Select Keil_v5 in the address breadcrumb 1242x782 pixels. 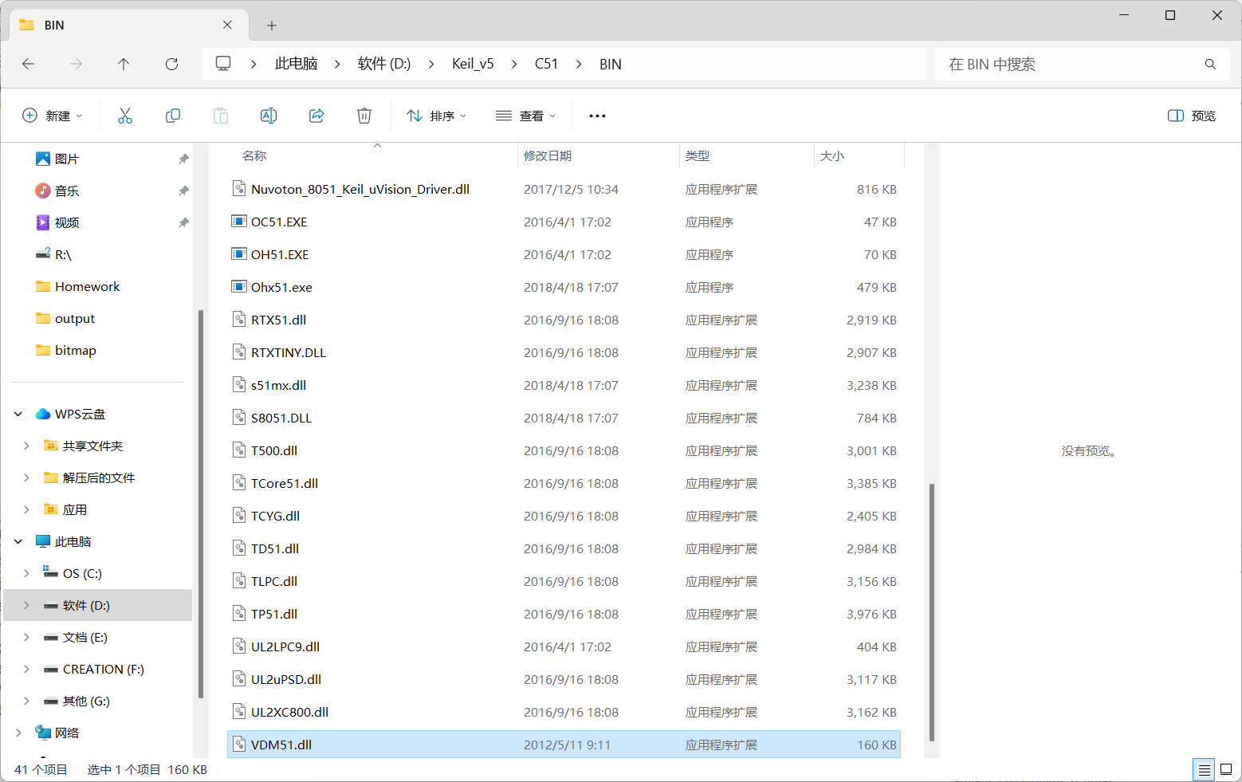pyautogui.click(x=473, y=64)
